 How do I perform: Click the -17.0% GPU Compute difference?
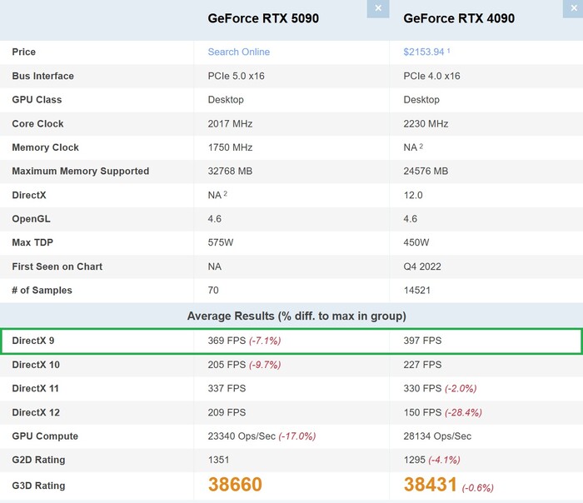pos(296,436)
